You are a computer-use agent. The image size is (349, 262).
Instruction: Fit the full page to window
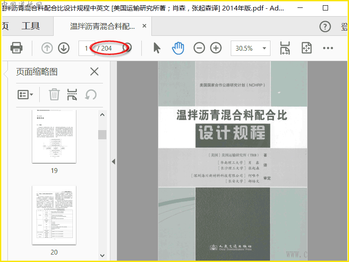[x=307, y=48]
